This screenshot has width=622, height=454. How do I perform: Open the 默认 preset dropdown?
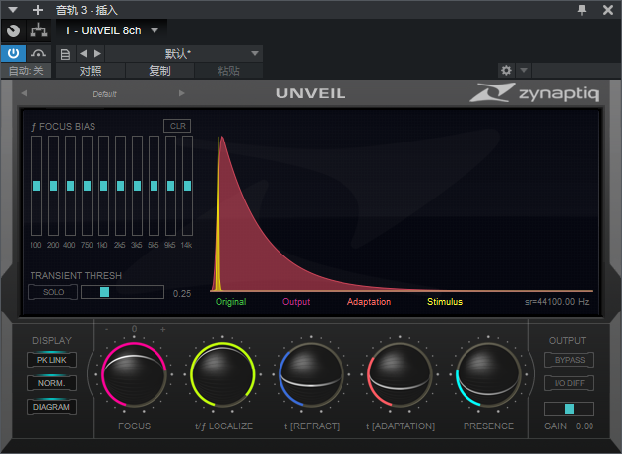pos(184,53)
